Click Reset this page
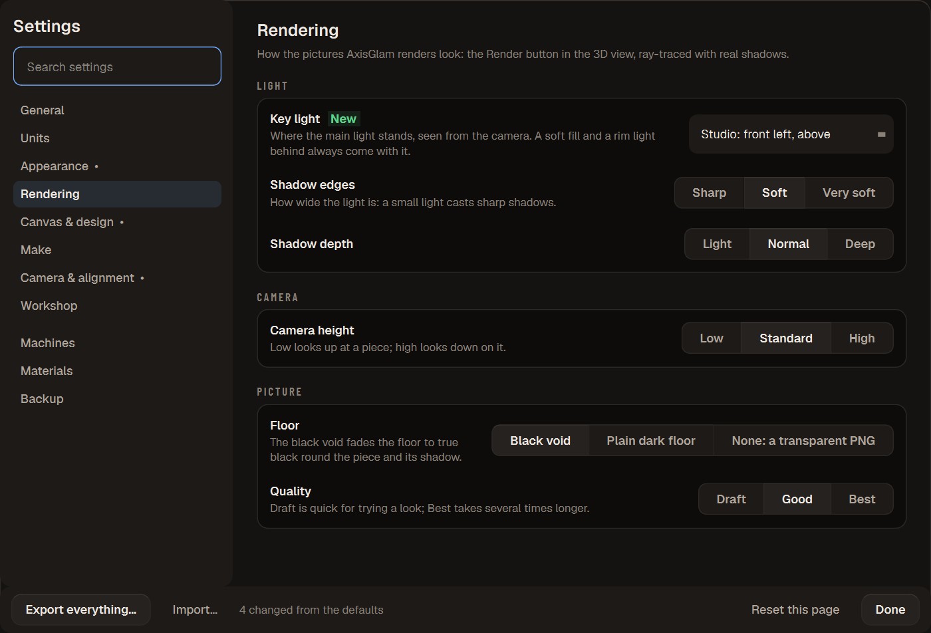The image size is (931, 633). tap(795, 610)
